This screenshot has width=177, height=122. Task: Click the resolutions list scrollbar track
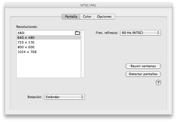click(82, 54)
